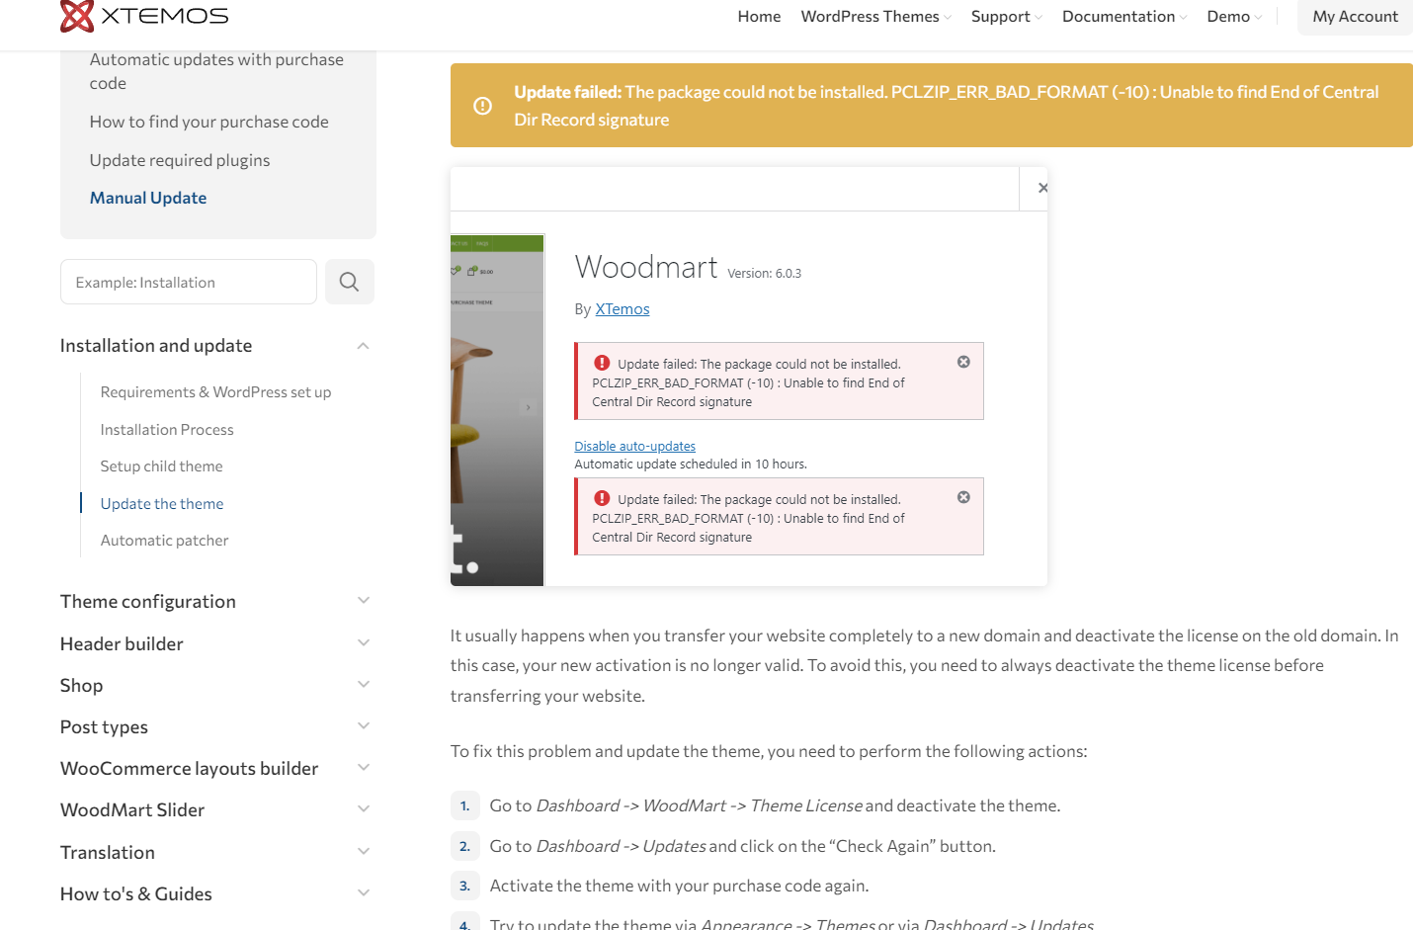Viewport: 1413px width, 930px height.
Task: Open the Setup child theme page
Action: pyautogui.click(x=161, y=466)
